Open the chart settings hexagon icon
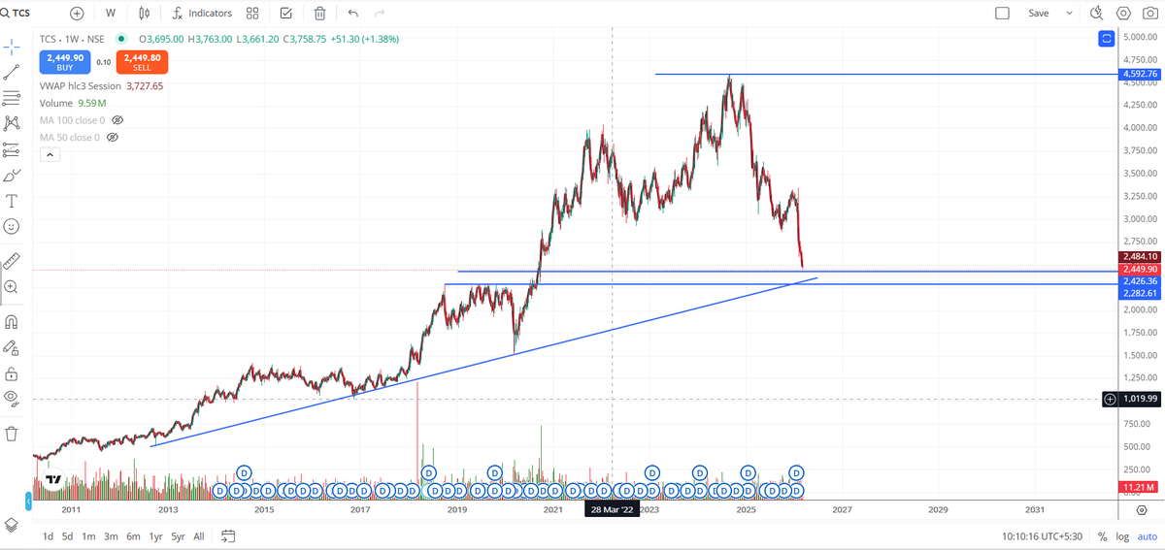 tap(1123, 13)
